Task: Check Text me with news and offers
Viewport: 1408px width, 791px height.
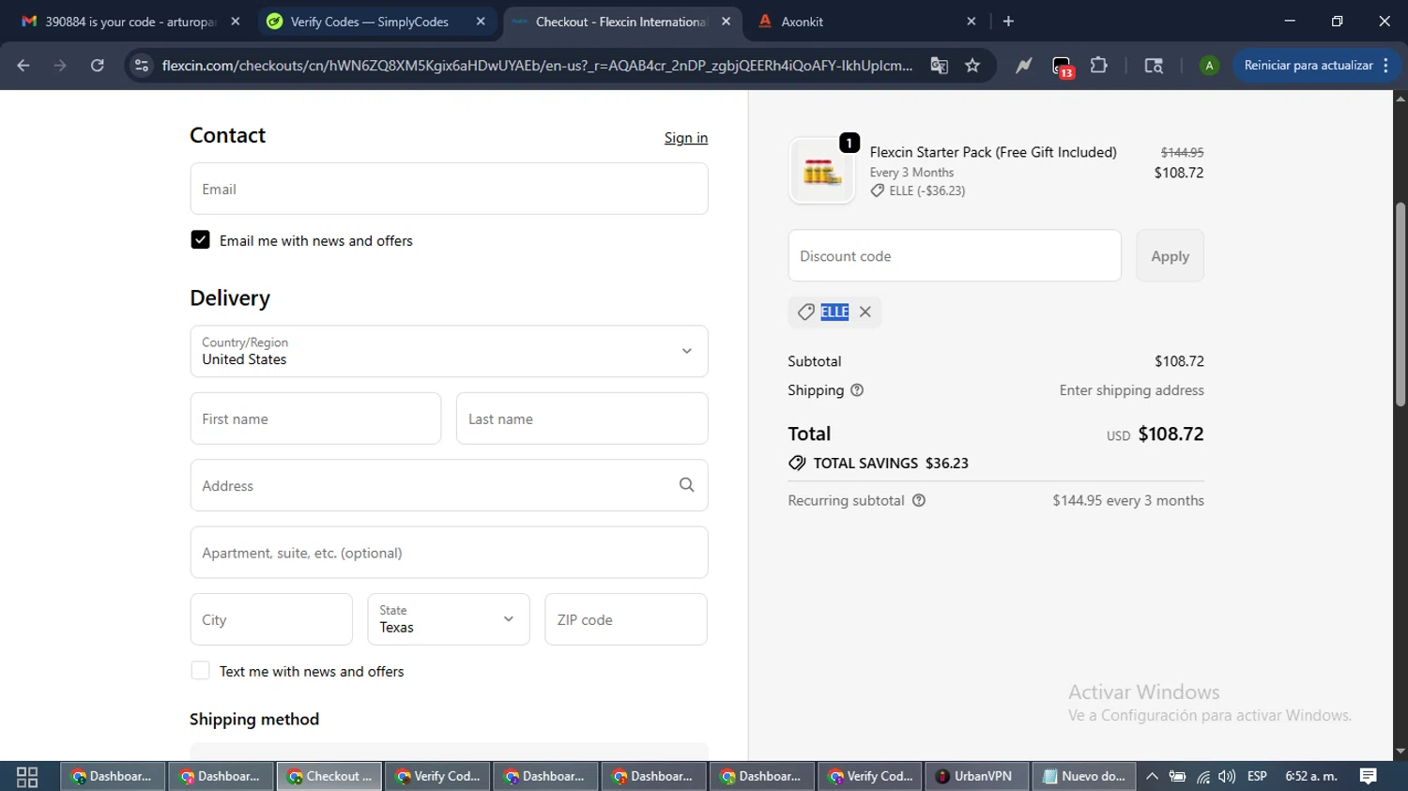Action: pos(200,671)
